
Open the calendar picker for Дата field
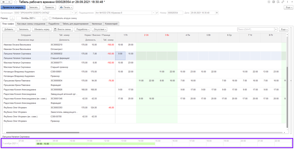(217, 13)
